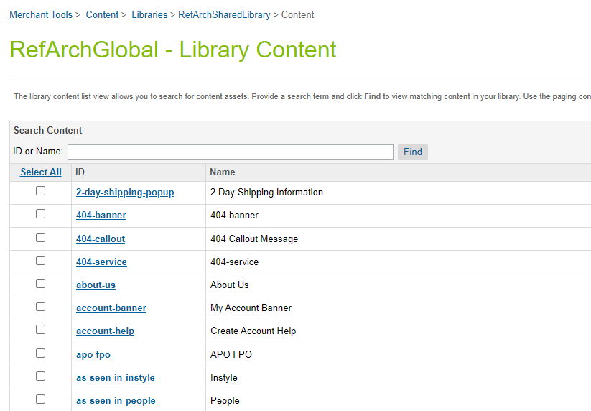Open the 404-callout asset link
The image size is (591, 411).
click(x=101, y=239)
